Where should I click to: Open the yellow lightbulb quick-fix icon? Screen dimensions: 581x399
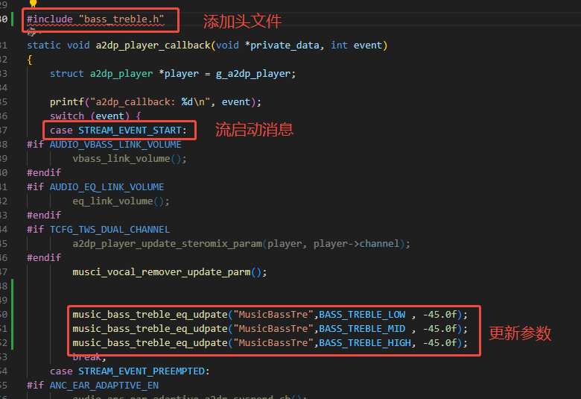tap(33, 3)
